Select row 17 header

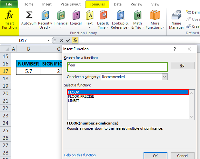[5, 71]
